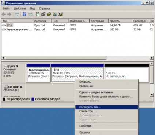Image resolution: width=155 pixels, height=135 pixels.
Task: Click the magnifier search toolbar icon
Action: point(54,14)
